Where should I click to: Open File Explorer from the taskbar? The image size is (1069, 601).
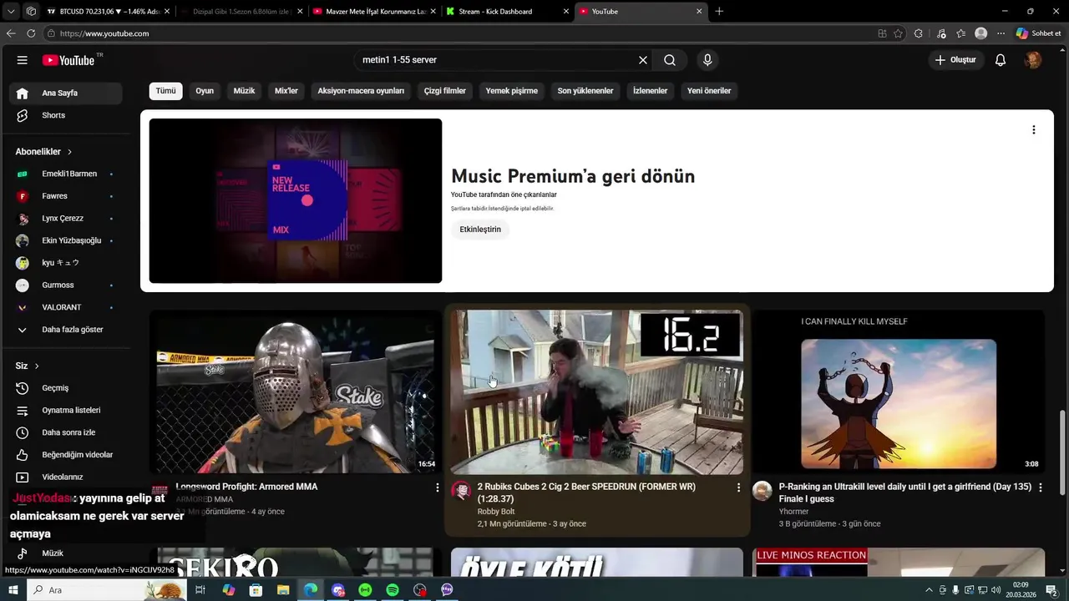click(283, 590)
